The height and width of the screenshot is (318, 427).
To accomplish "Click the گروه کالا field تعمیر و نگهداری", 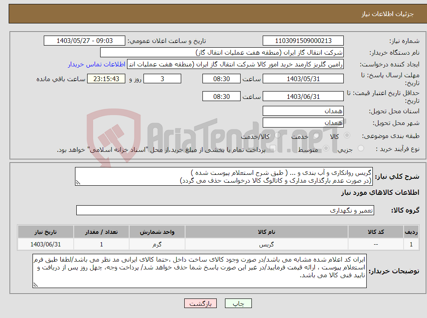I will coord(225,210).
